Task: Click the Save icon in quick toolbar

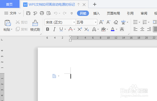Action: [28, 13]
